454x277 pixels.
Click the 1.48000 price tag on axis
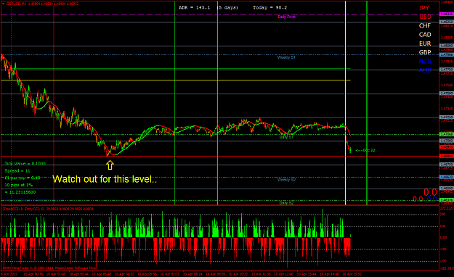pos(447,46)
